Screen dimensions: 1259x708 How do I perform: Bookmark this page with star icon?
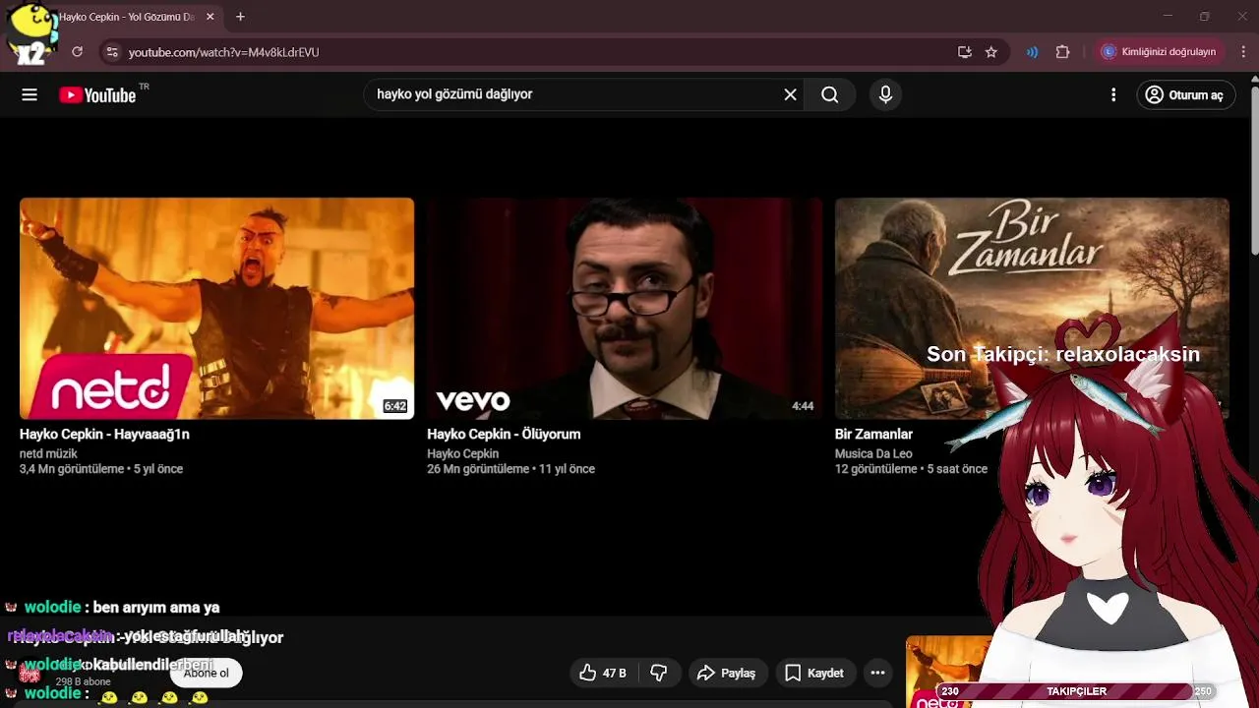pyautogui.click(x=991, y=52)
